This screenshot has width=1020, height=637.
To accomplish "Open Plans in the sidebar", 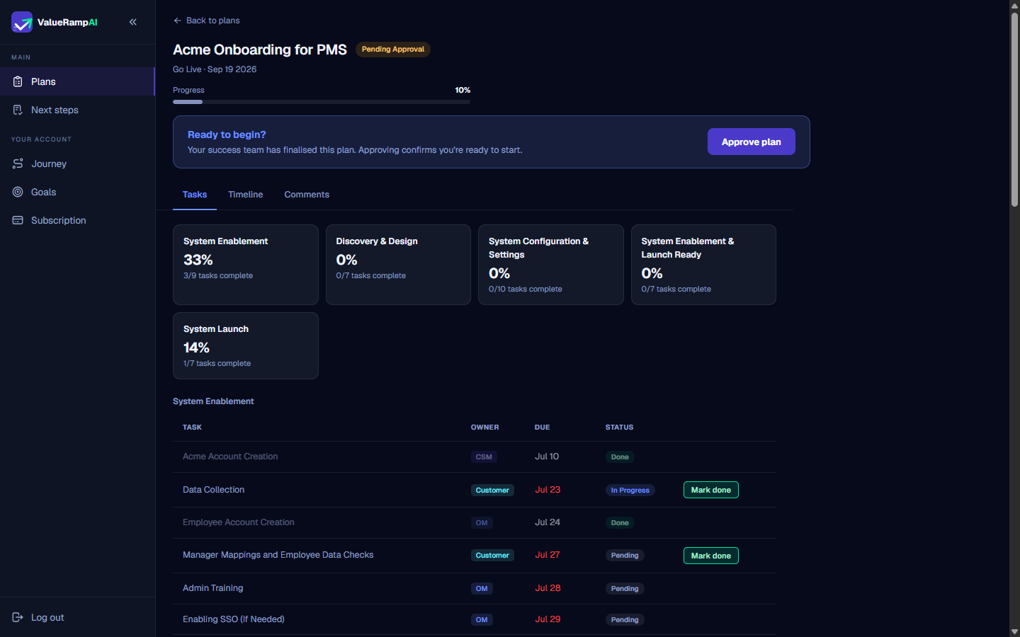I will [x=77, y=81].
